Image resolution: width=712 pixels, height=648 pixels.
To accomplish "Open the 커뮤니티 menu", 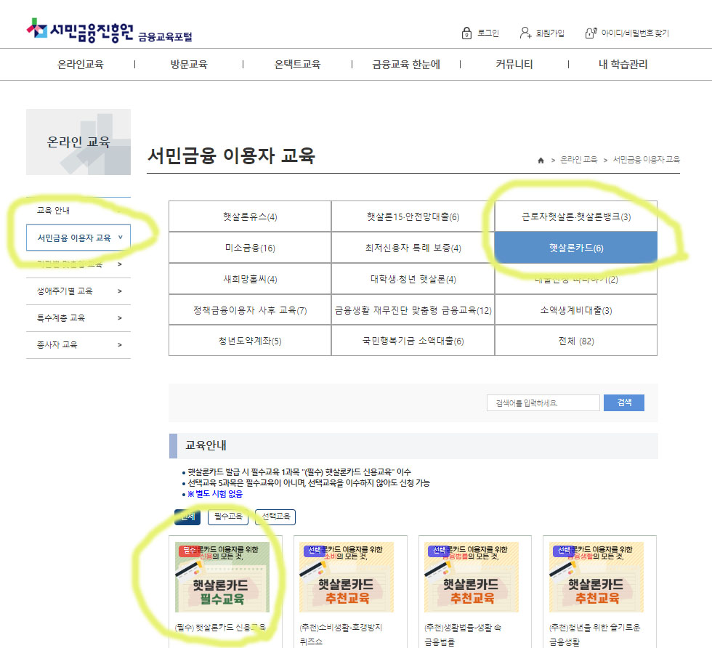I will click(x=514, y=65).
